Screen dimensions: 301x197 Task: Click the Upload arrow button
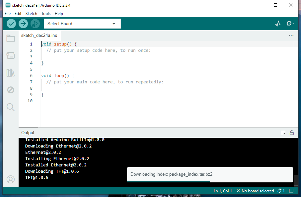tap(23, 24)
